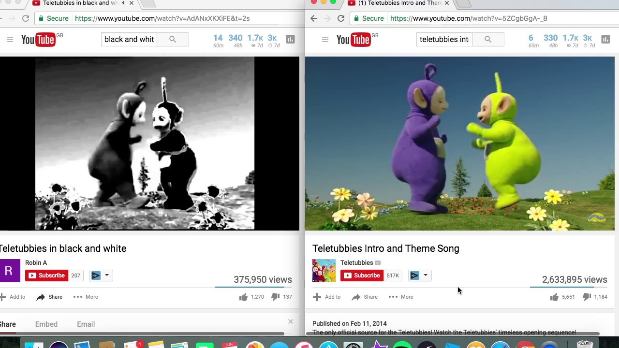Click '6 60m' stat in right window
Viewport: 619px width, 348px height.
coord(533,41)
